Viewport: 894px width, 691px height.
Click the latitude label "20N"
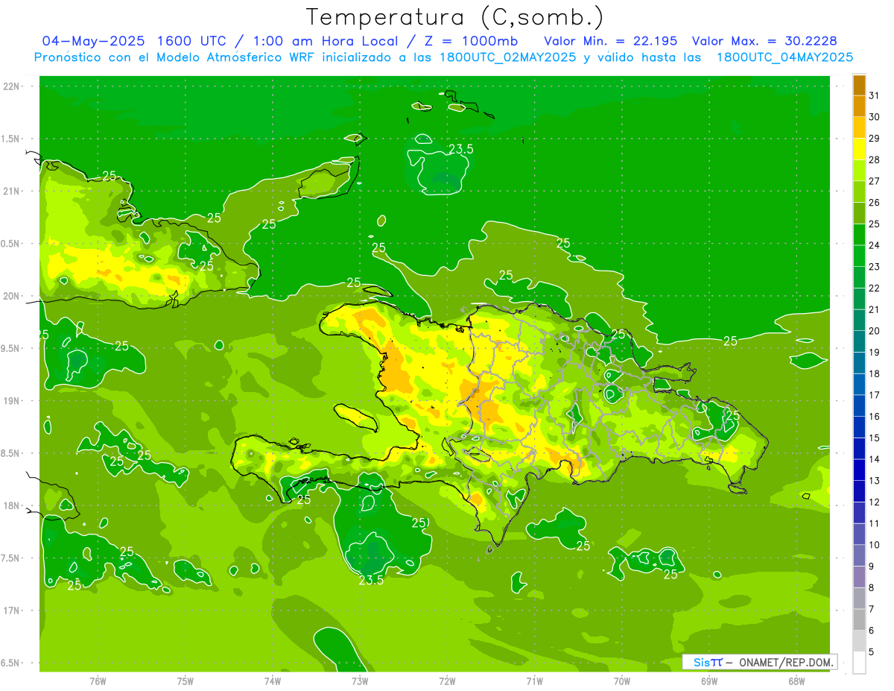tap(11, 296)
